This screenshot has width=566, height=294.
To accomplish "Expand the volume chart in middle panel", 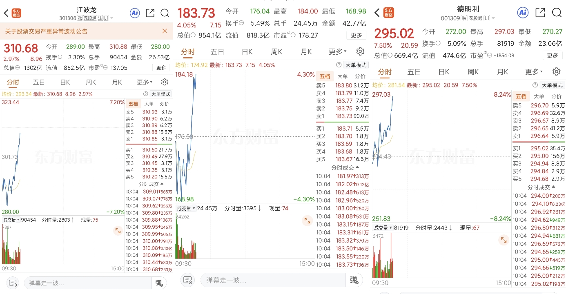I will coord(307,221).
